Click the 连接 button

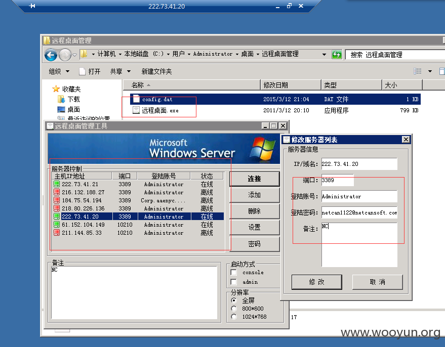click(254, 179)
